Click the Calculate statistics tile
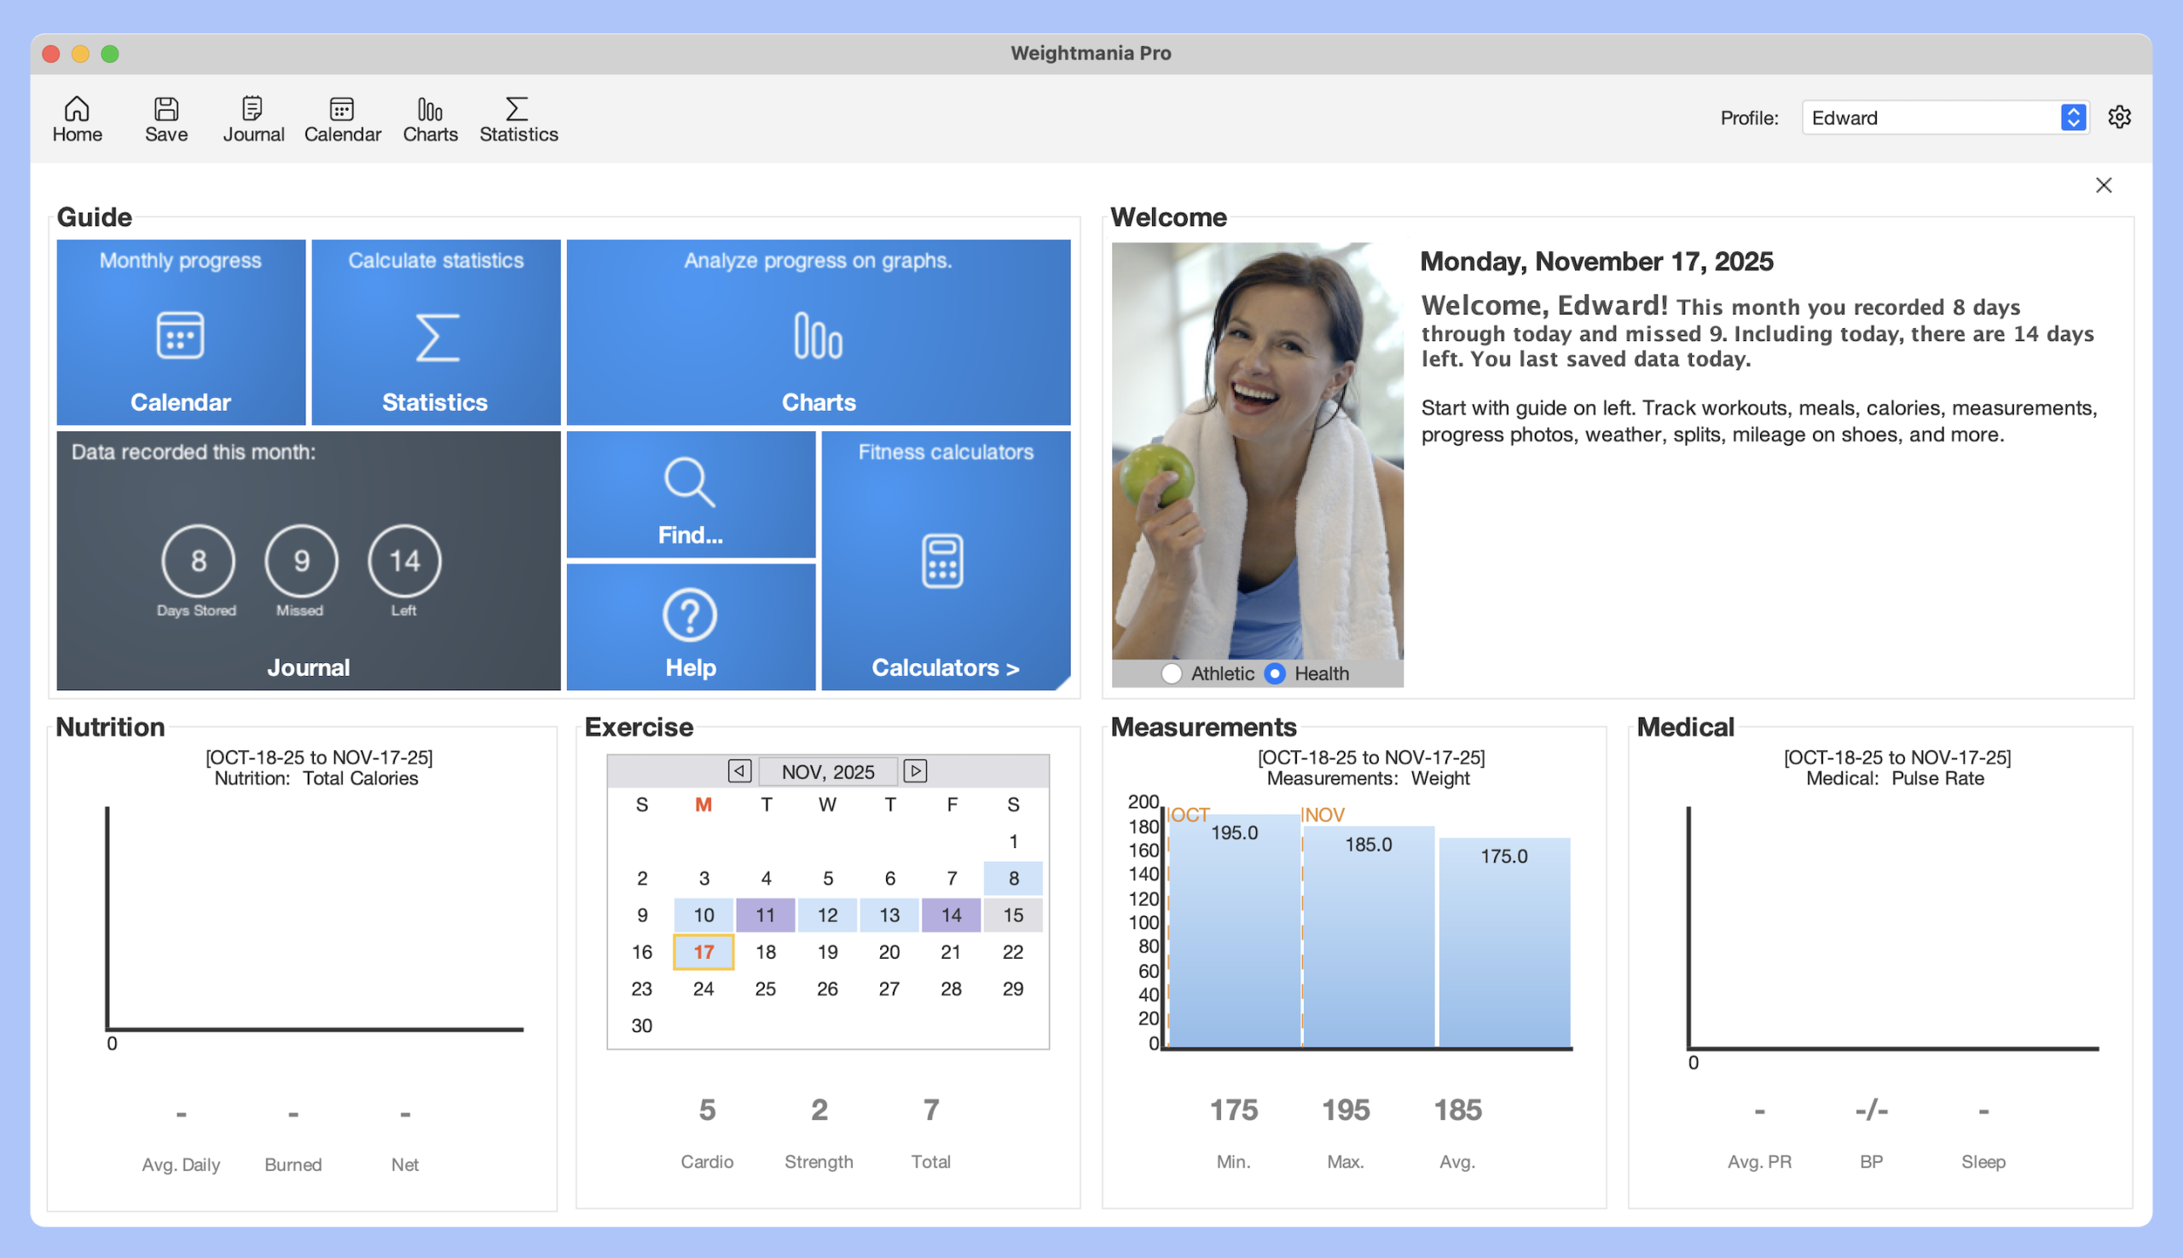 436,332
